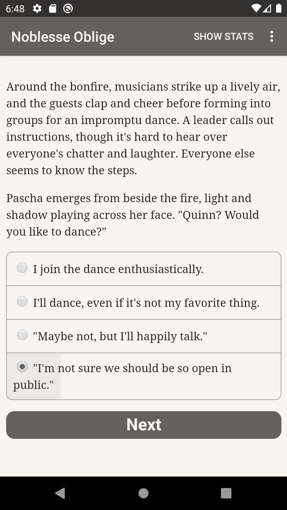The height and width of the screenshot is (510, 287).
Task: Tap the SD card status icon
Action: point(53,9)
